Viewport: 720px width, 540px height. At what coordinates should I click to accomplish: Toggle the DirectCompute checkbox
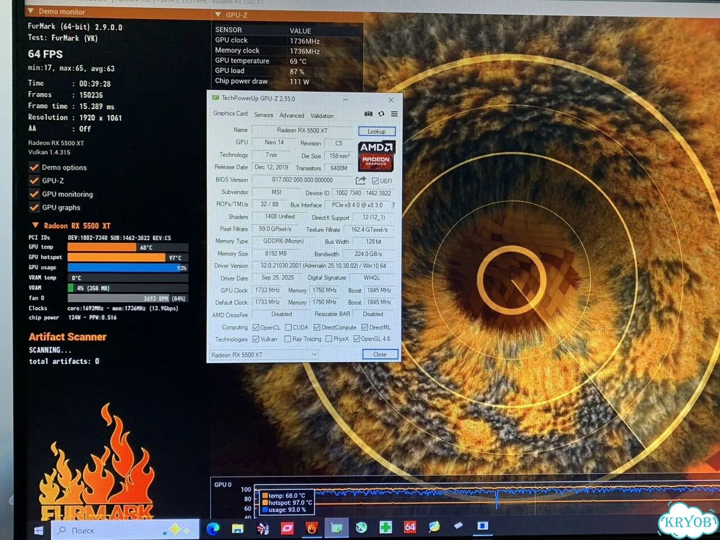(317, 327)
